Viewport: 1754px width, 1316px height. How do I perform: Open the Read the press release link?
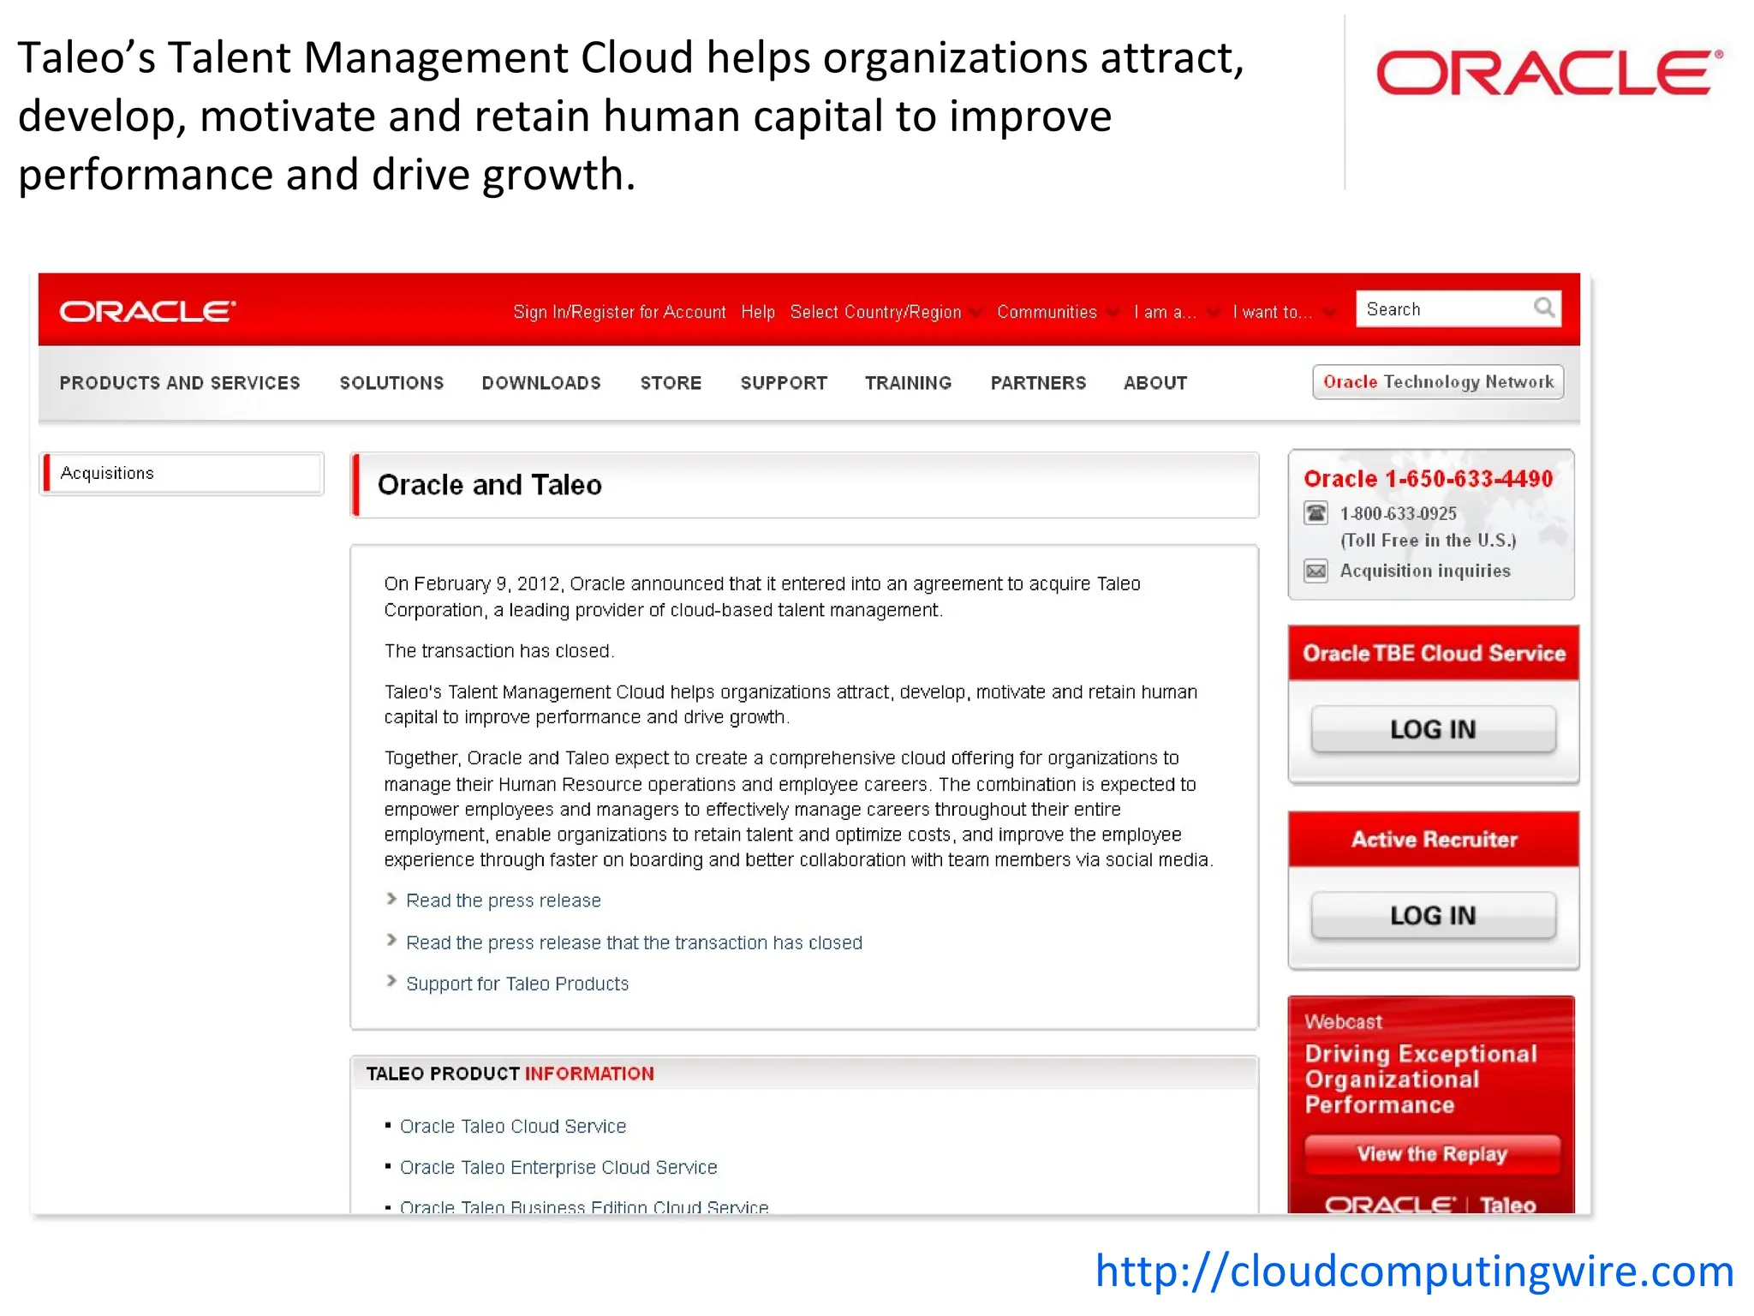tap(504, 900)
